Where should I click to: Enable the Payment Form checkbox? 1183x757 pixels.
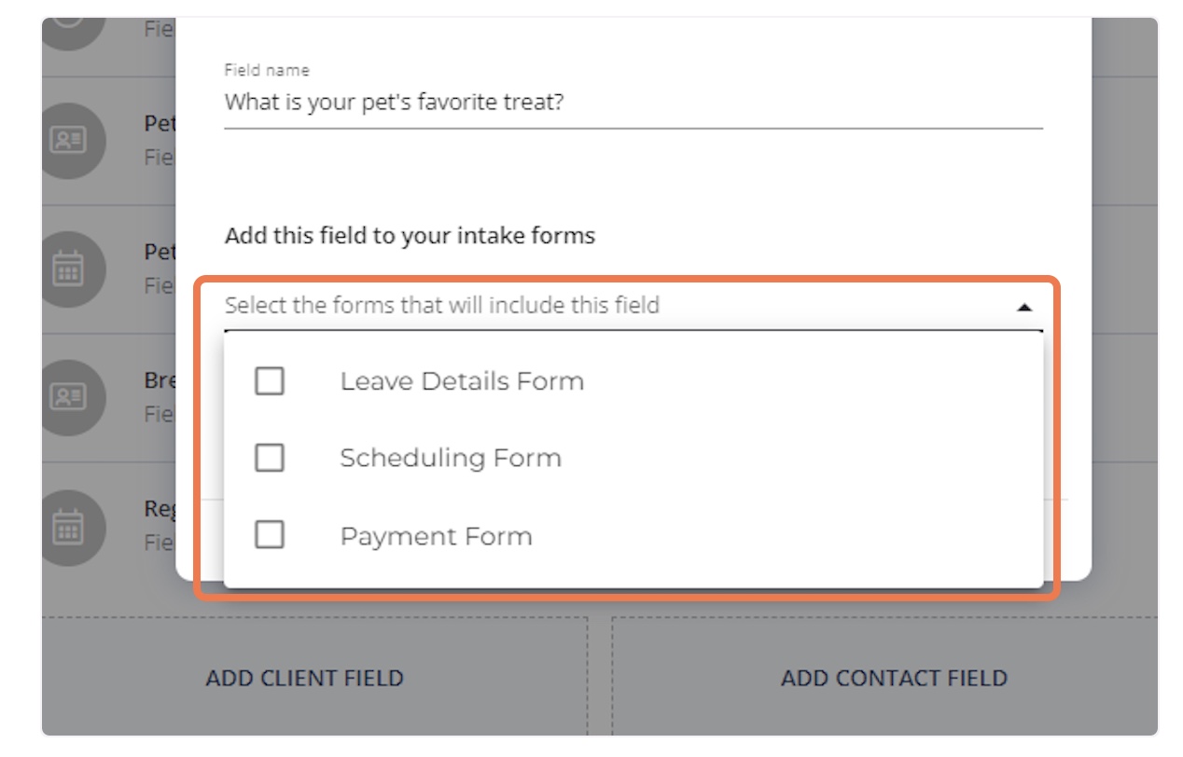(270, 535)
